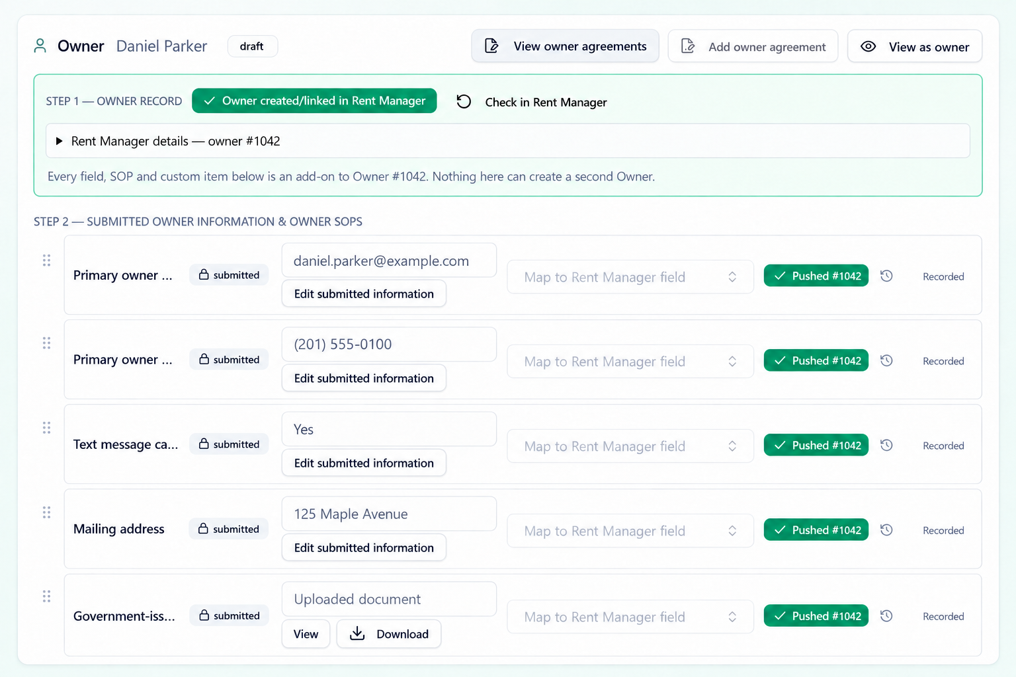
Task: Grab drag handle of email row
Action: [46, 260]
